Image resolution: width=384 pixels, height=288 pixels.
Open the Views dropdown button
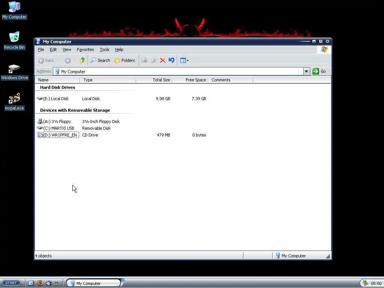coord(184,60)
